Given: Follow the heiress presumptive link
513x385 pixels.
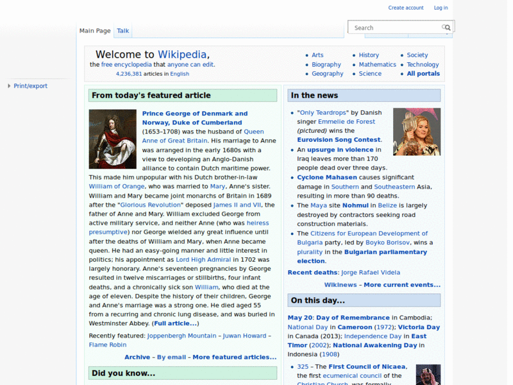Looking at the screenshot, I should 179,228.
